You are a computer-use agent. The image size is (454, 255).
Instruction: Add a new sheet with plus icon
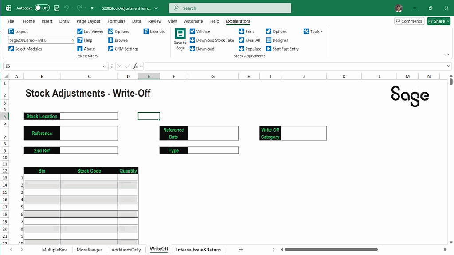pyautogui.click(x=241, y=250)
